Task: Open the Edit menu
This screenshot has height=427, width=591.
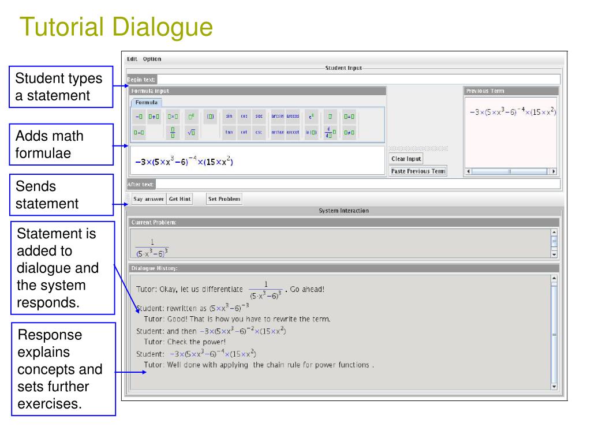Action: click(132, 59)
